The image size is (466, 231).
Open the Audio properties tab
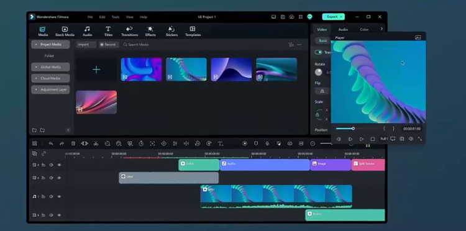tap(343, 29)
